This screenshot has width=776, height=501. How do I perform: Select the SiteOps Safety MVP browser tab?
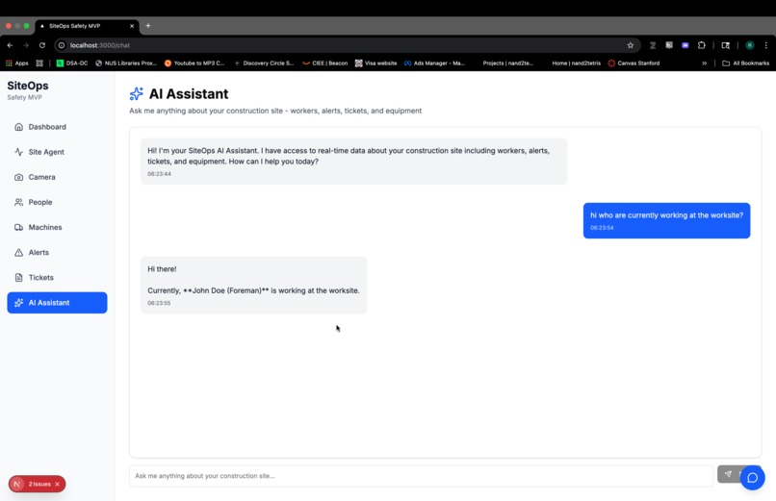tap(87, 26)
